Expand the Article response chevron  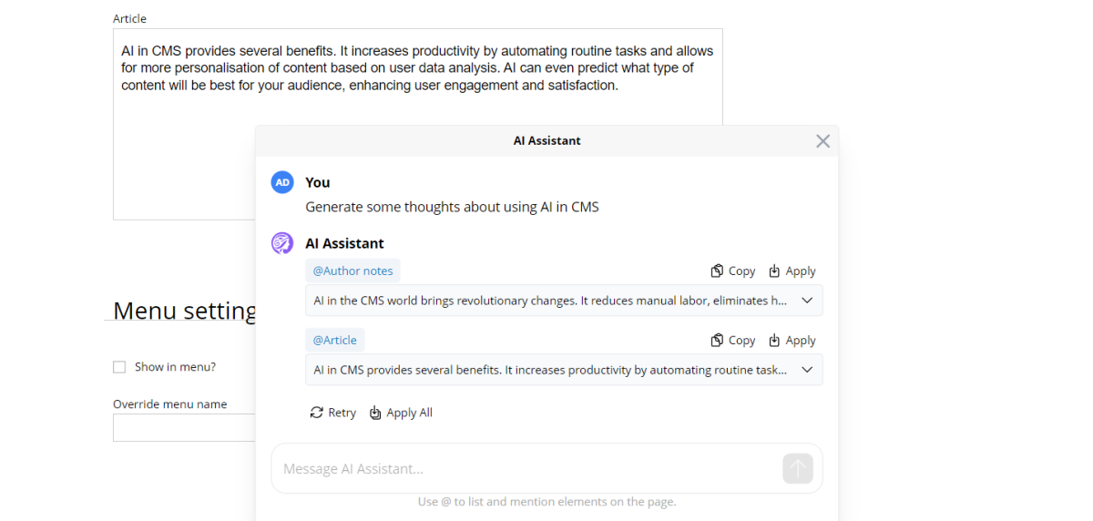[x=806, y=370]
